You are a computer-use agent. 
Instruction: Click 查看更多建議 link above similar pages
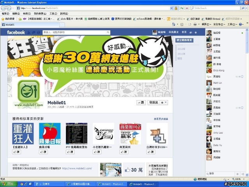161,119
